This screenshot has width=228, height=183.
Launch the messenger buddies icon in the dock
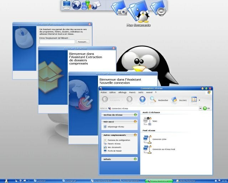[86, 5]
